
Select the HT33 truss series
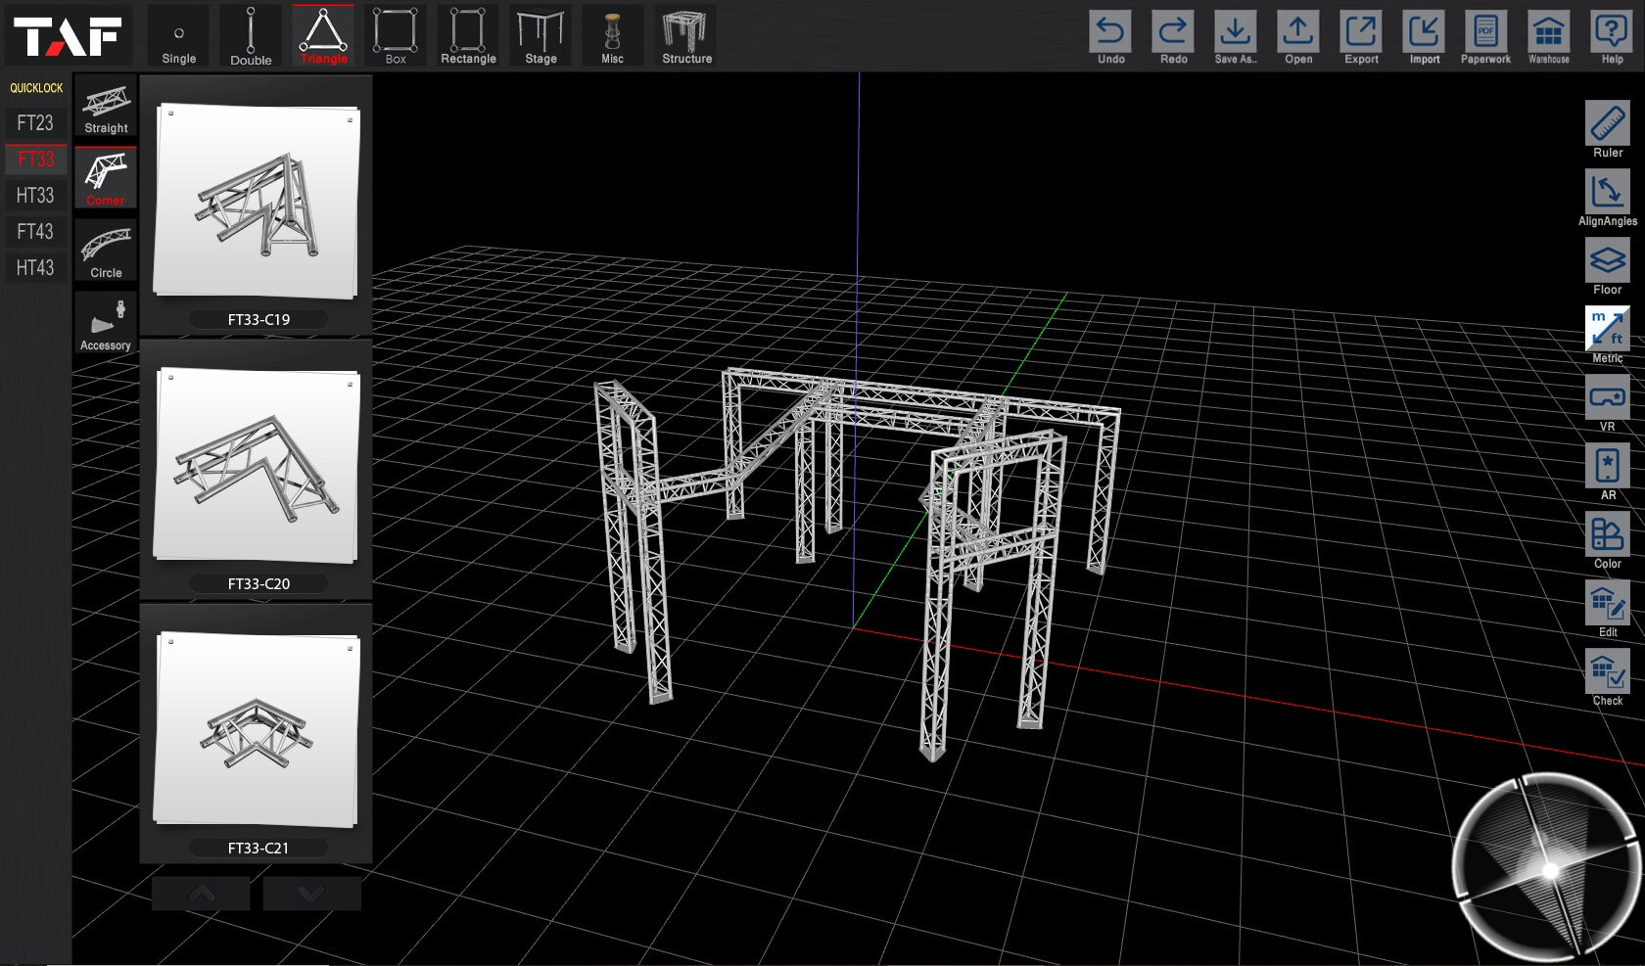pos(35,195)
